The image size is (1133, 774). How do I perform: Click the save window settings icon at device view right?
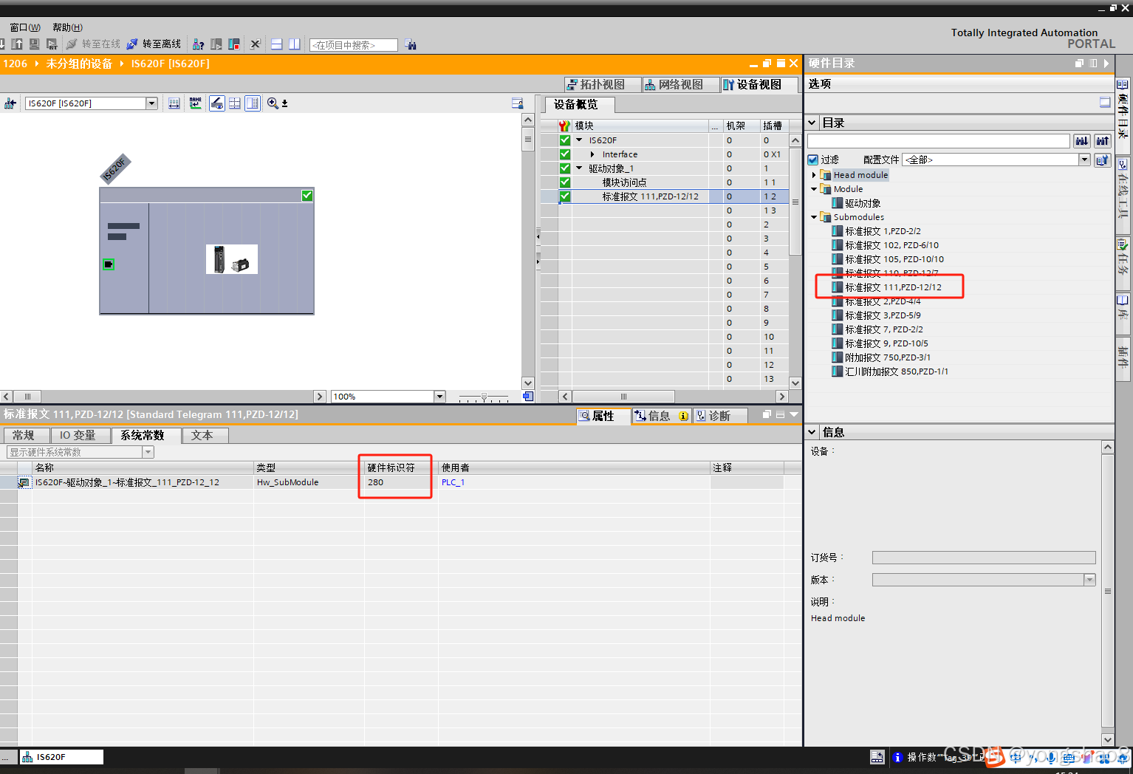pyautogui.click(x=518, y=103)
